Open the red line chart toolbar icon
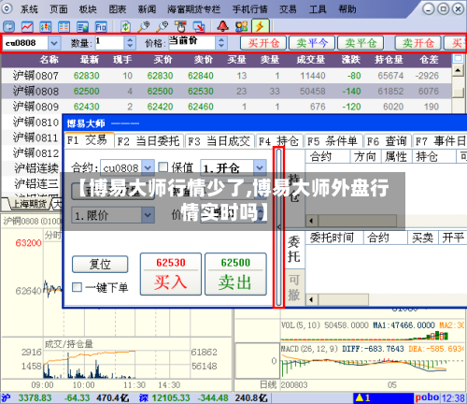This screenshot has height=404, width=467. (x=27, y=27)
